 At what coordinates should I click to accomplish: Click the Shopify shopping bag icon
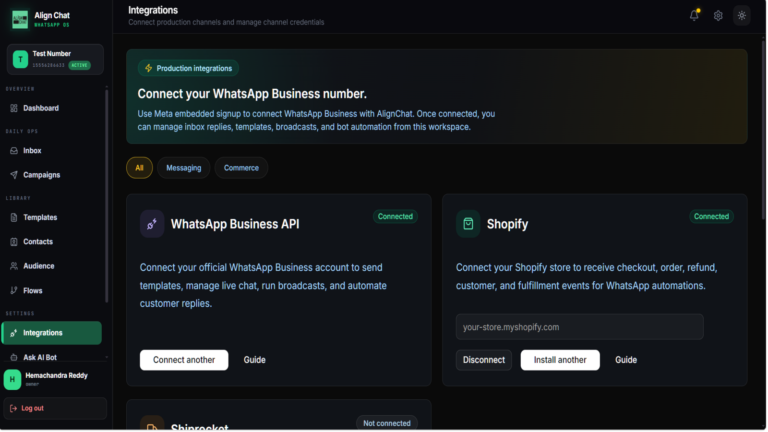[468, 224]
